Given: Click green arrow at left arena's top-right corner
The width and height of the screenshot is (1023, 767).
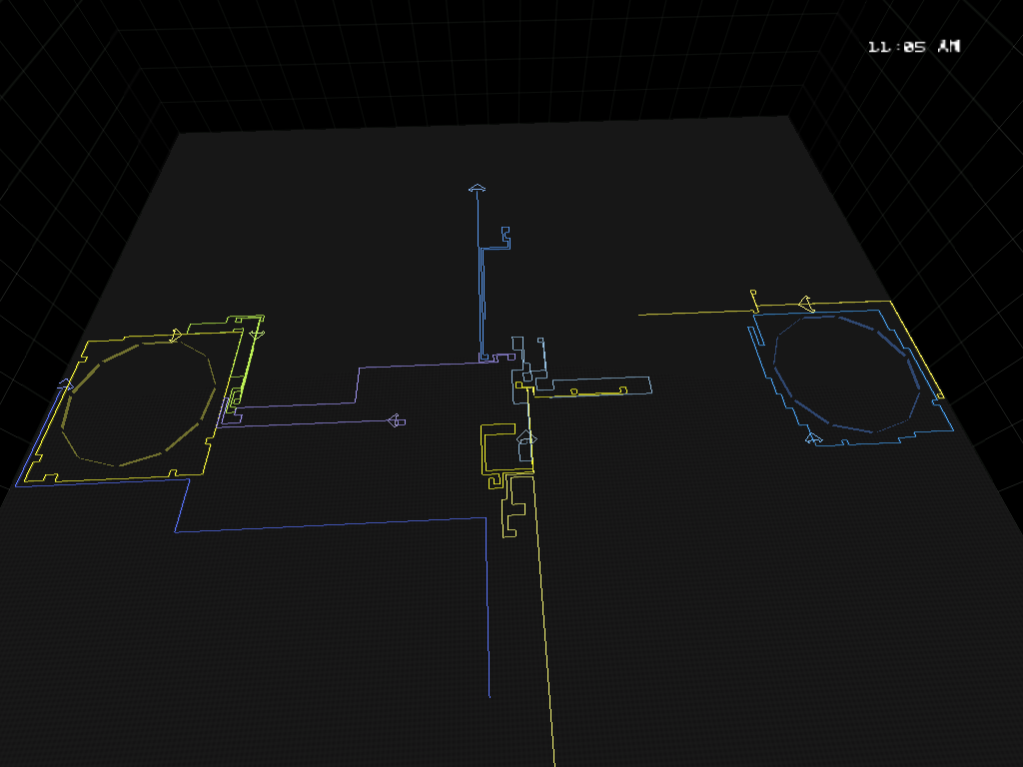Looking at the screenshot, I should [x=256, y=333].
